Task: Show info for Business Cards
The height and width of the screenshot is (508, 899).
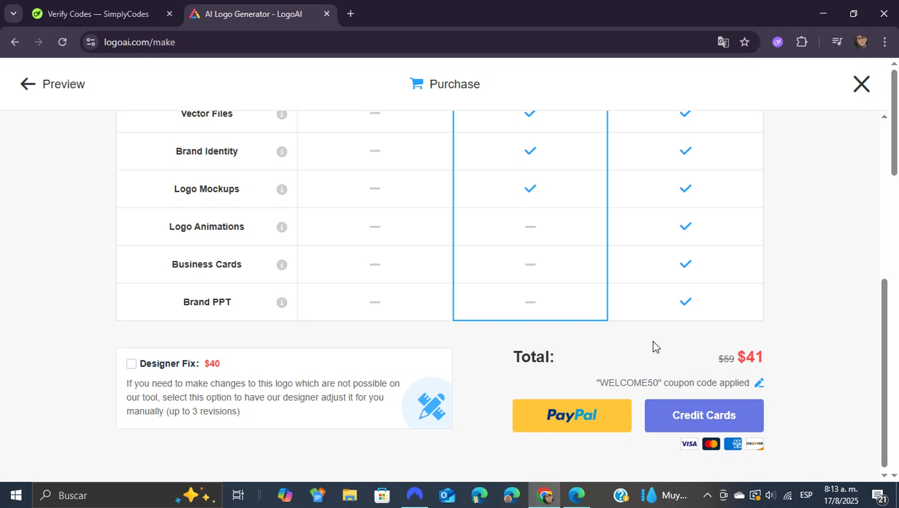Action: pyautogui.click(x=282, y=265)
